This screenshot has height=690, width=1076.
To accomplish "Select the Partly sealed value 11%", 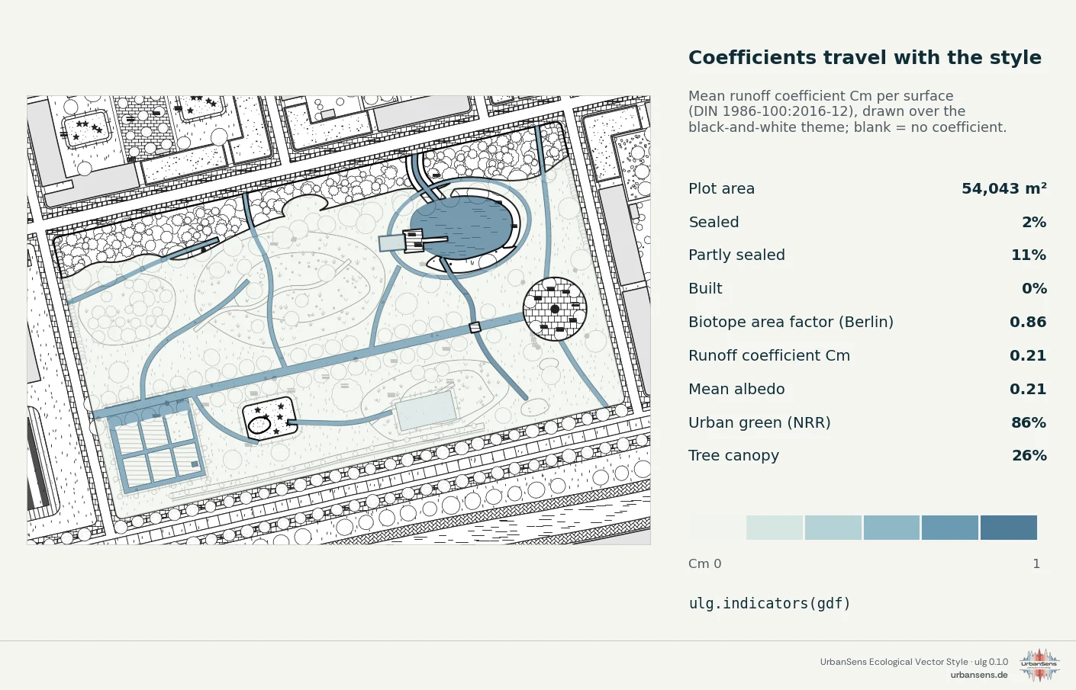I will coord(1029,255).
